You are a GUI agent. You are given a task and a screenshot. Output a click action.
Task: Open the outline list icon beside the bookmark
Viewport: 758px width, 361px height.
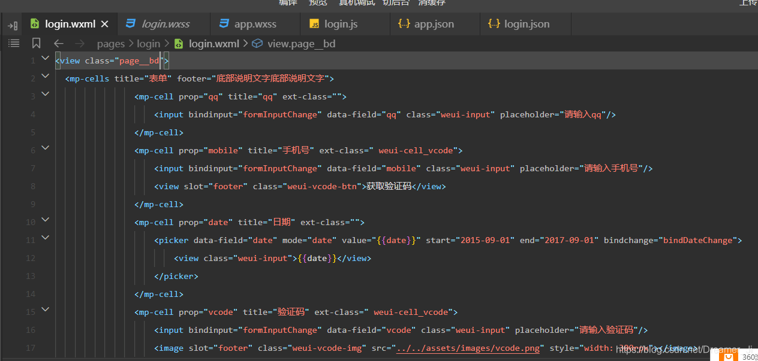tap(14, 43)
